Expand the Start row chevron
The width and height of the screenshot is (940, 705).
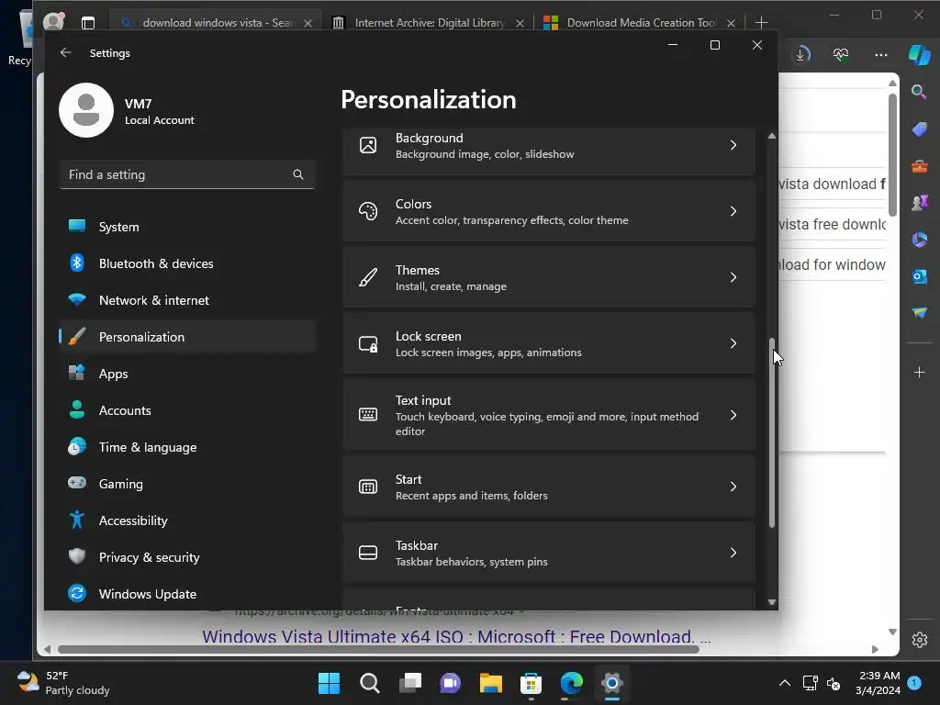[x=733, y=487]
